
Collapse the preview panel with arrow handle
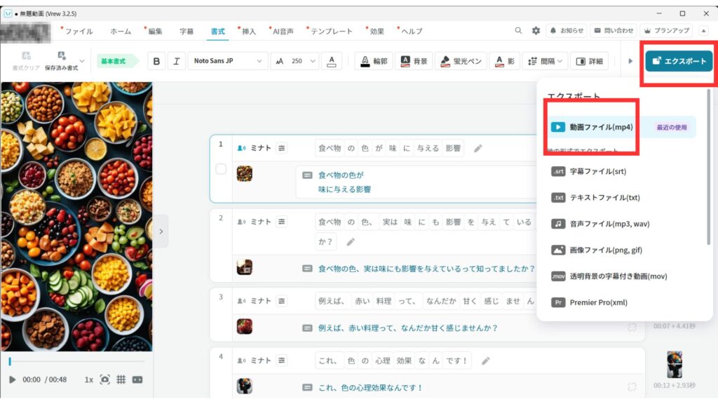(161, 231)
